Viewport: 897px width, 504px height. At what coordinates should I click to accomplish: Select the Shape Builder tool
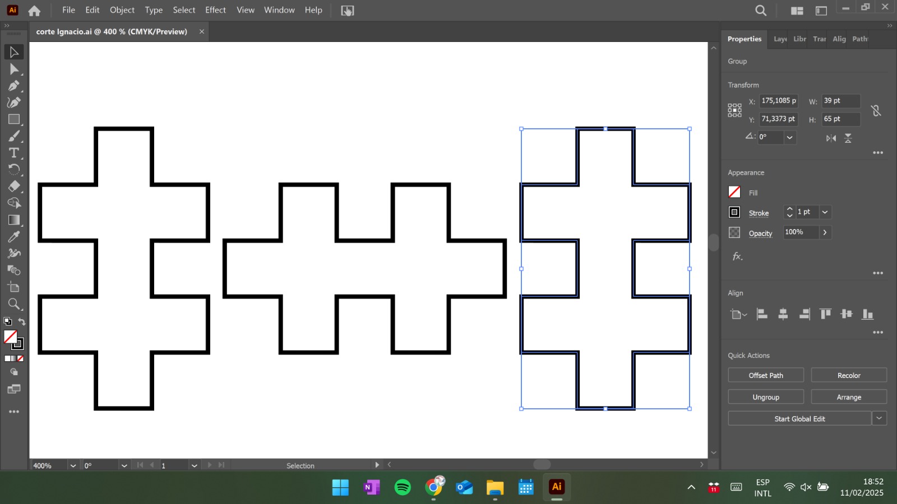coord(14,203)
